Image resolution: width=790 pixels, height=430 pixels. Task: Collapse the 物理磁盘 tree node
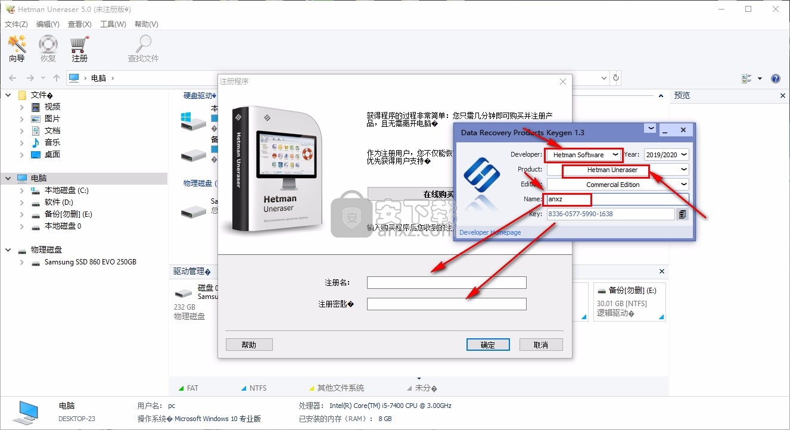(x=8, y=250)
